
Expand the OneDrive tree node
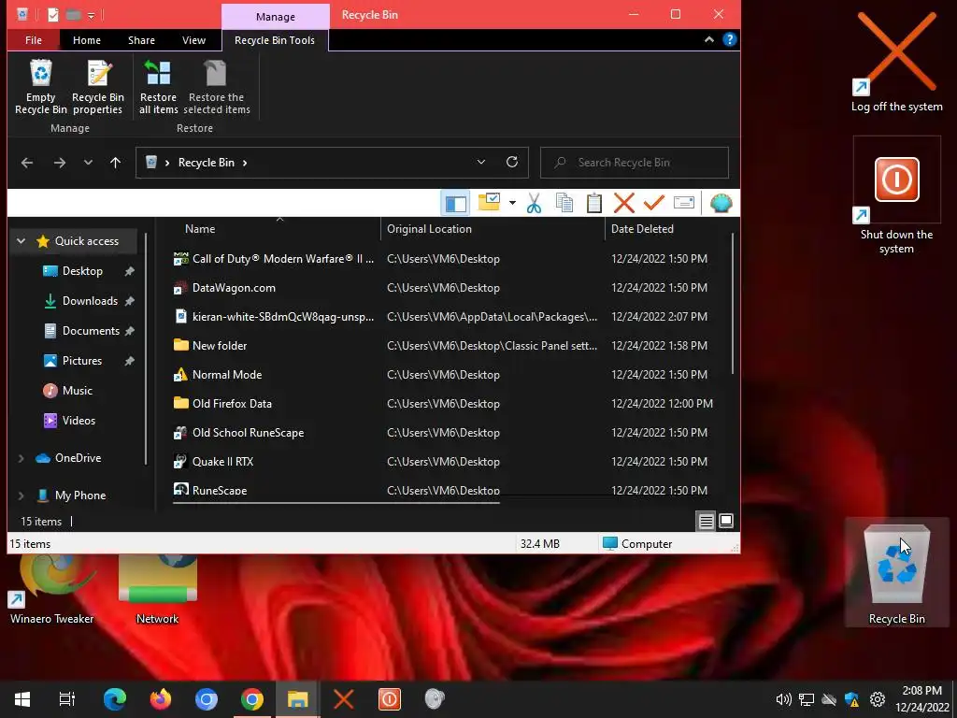[x=21, y=458]
